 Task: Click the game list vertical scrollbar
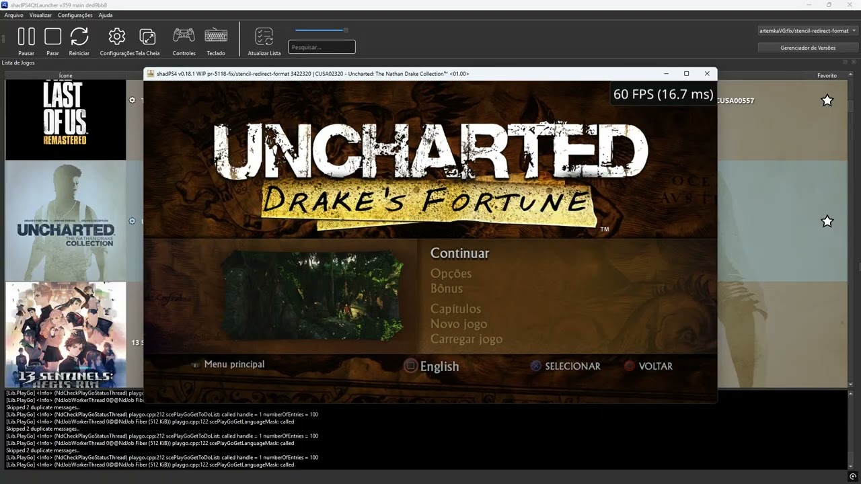coord(851,229)
